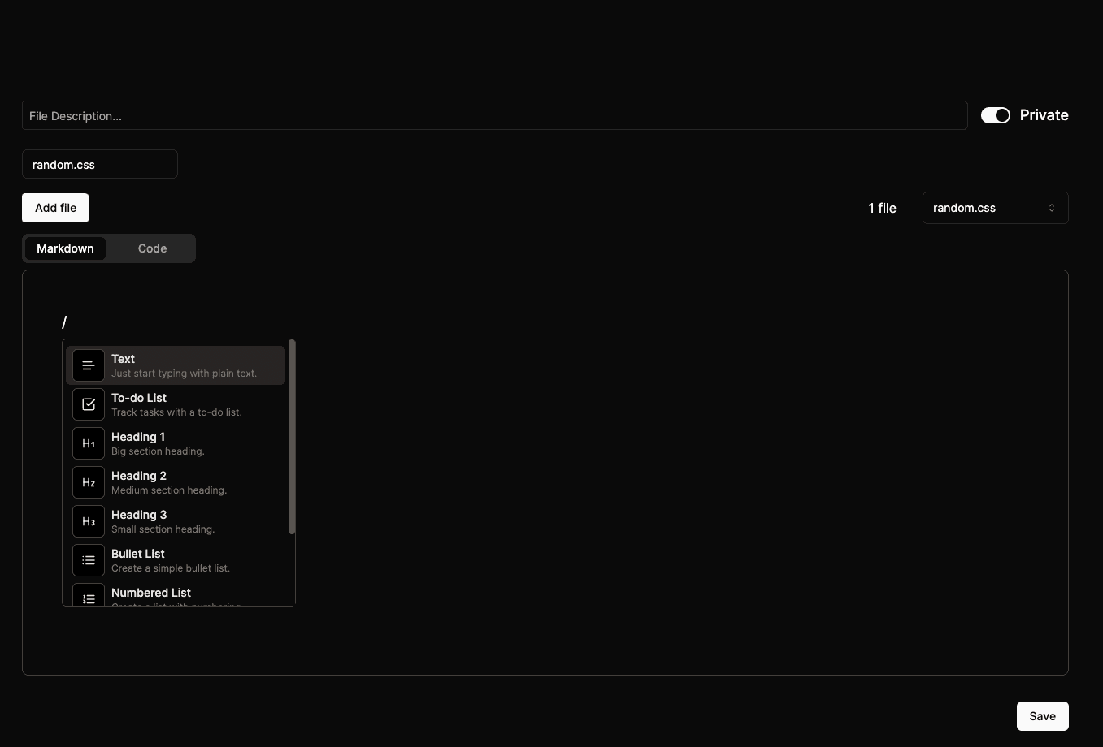Click the random.css filename input field
This screenshot has width=1103, height=747.
coord(99,164)
